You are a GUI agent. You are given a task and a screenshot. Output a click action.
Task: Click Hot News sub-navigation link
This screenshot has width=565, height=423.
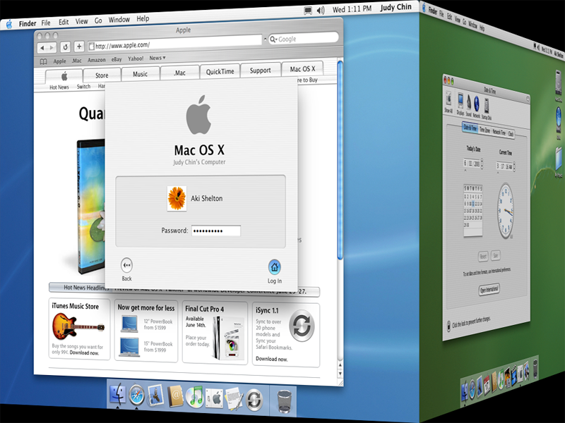click(x=59, y=87)
